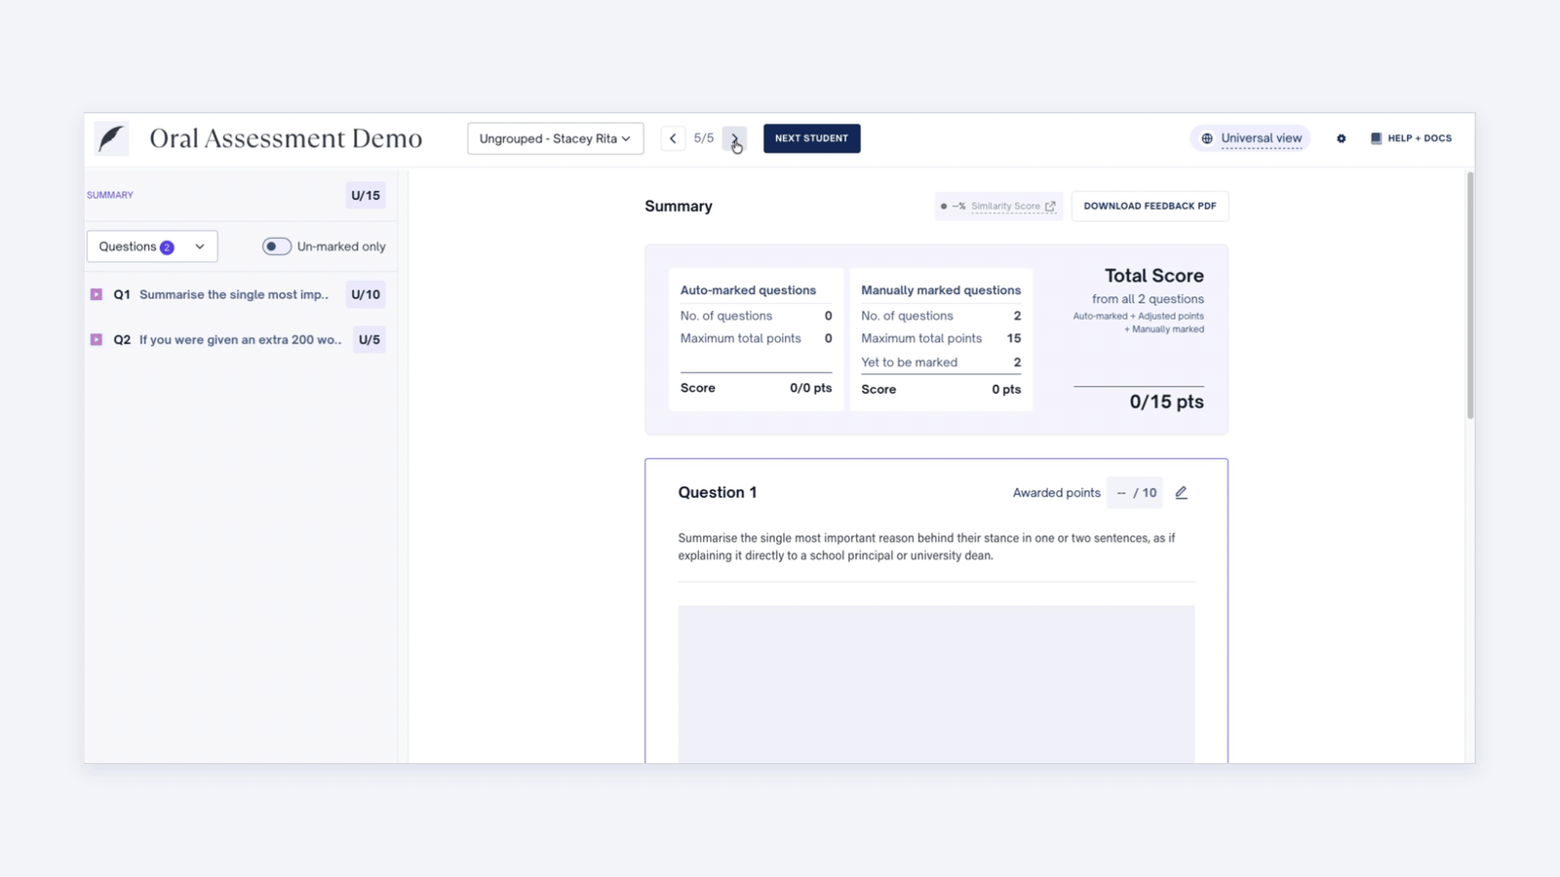Viewport: 1560px width, 877px height.
Task: Click the U/15 summary score badge
Action: pos(366,195)
